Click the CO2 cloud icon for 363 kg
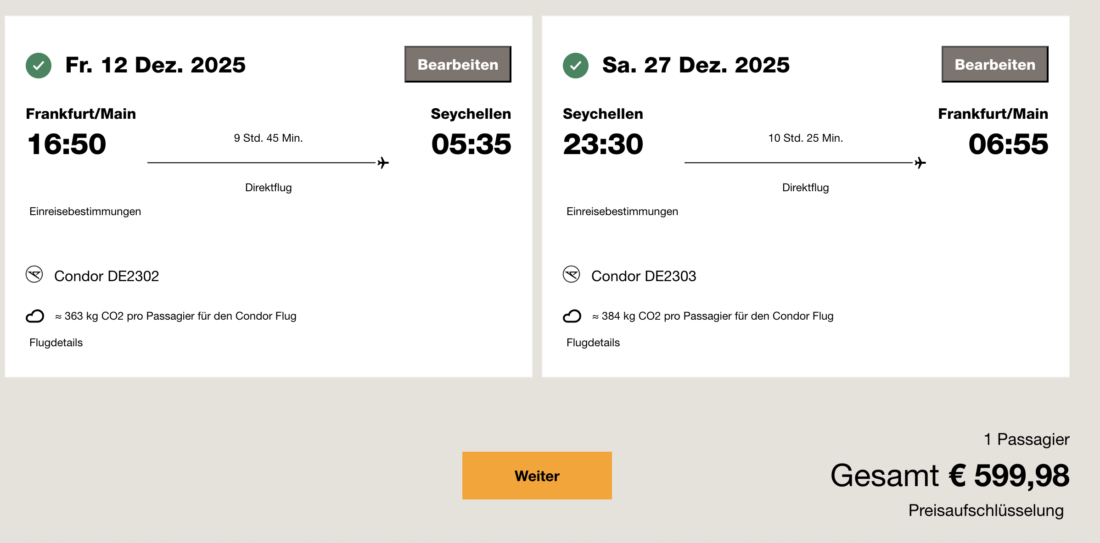1100x543 pixels. coord(35,316)
